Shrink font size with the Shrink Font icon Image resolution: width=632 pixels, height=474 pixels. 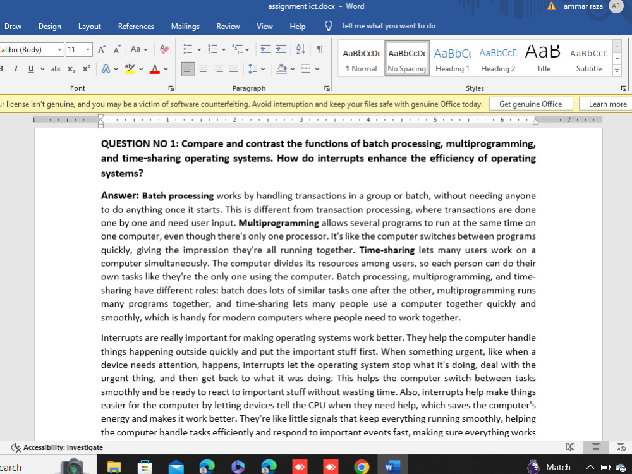pos(117,49)
